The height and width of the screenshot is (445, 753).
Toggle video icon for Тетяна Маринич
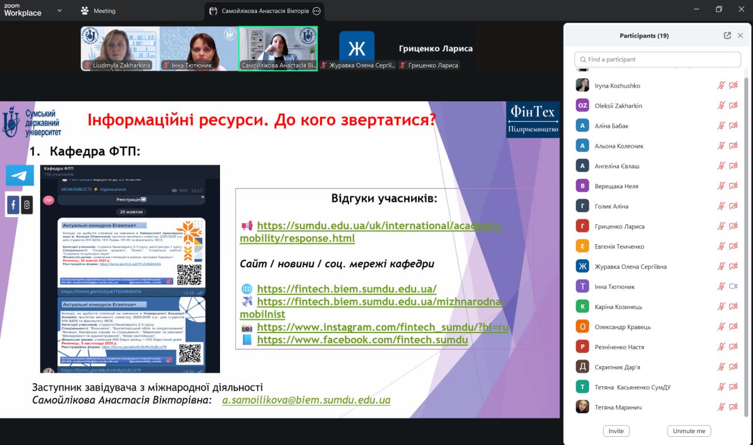coord(733,407)
